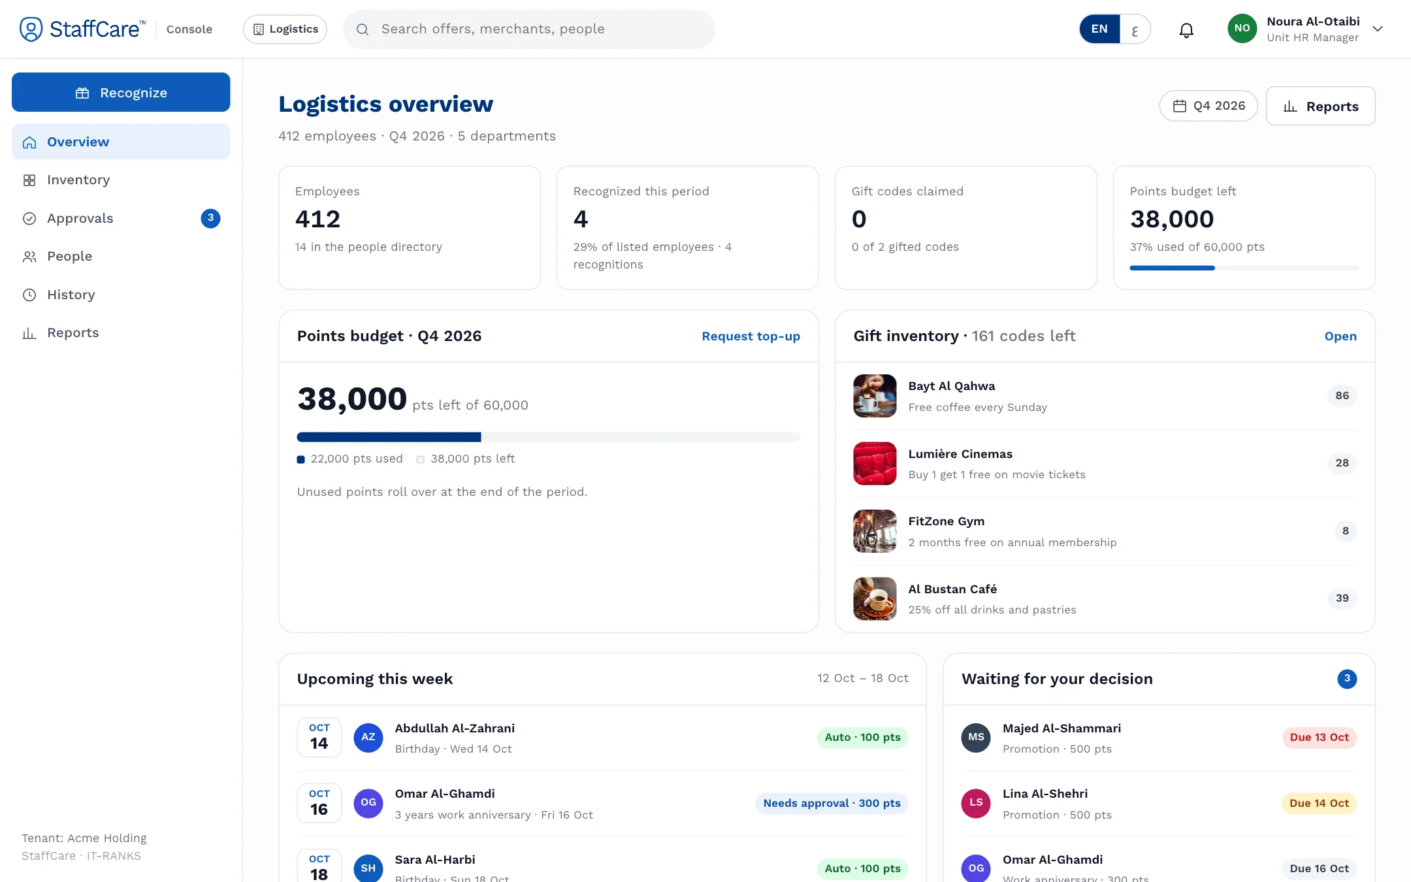Click the Recognized this period card
This screenshot has height=882, width=1411.
[x=688, y=227]
